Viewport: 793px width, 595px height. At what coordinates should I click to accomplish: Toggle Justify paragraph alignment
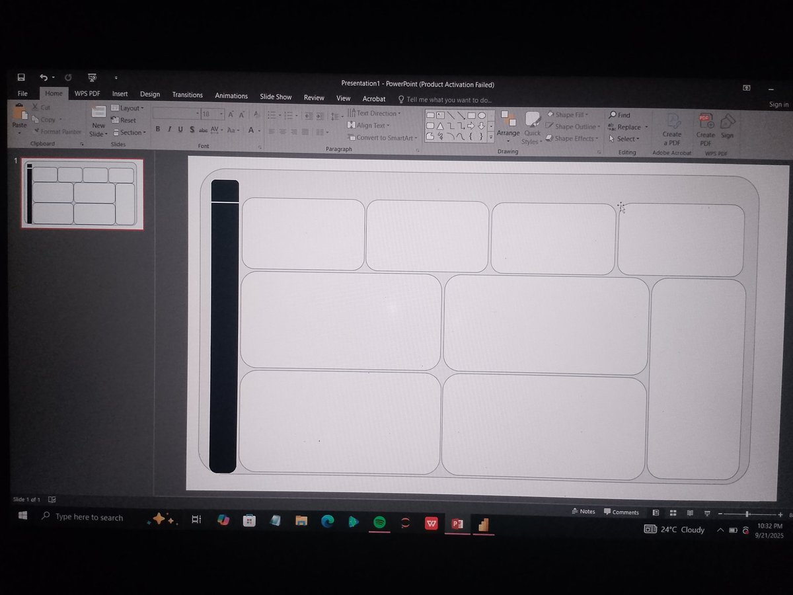pos(305,132)
